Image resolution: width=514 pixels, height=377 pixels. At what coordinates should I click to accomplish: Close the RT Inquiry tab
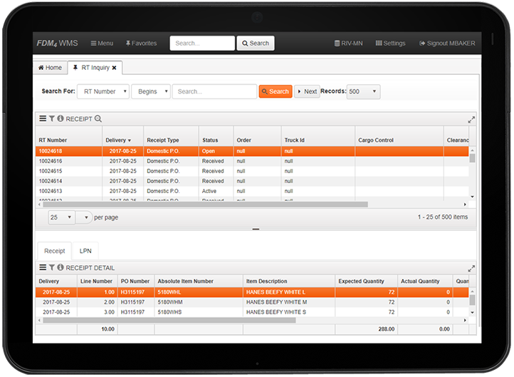[114, 68]
